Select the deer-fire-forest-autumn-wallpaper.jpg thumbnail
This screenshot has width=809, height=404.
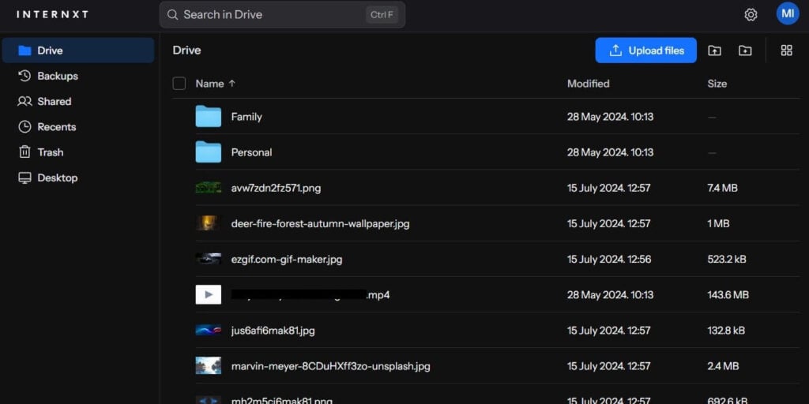(208, 223)
